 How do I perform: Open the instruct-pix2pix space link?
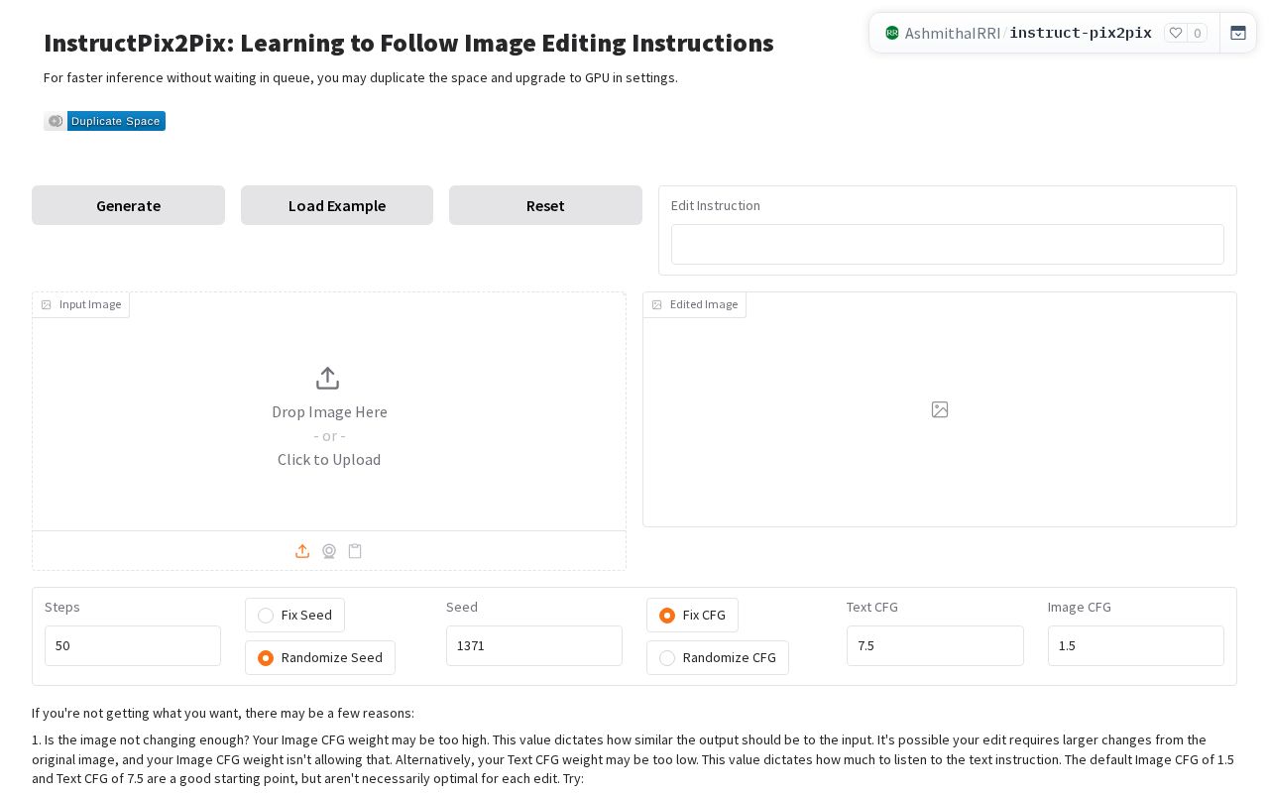click(1081, 33)
